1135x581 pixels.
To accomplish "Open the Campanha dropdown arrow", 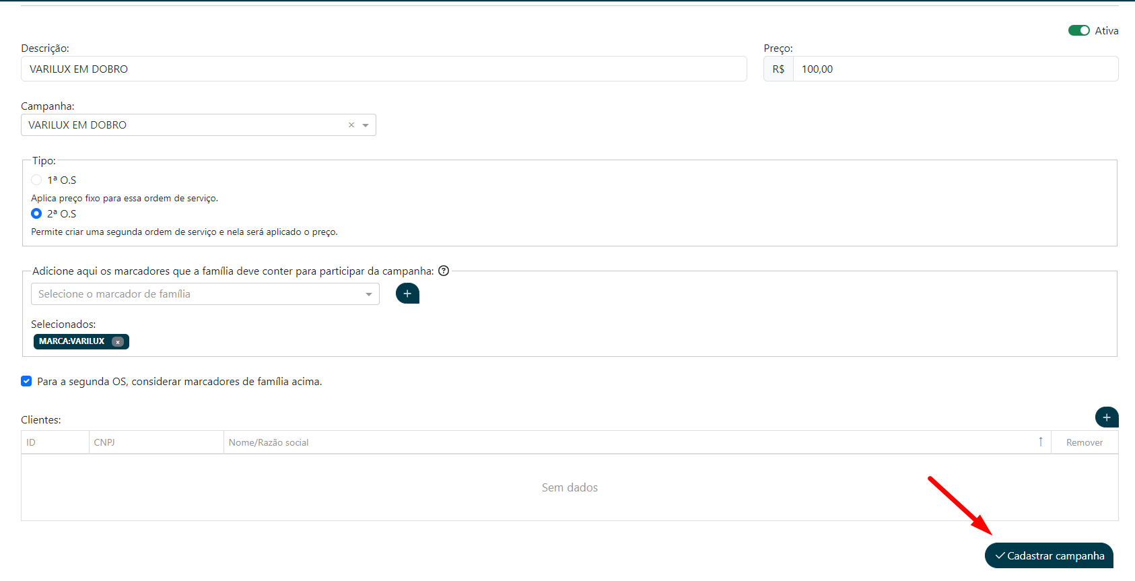I will (x=366, y=125).
